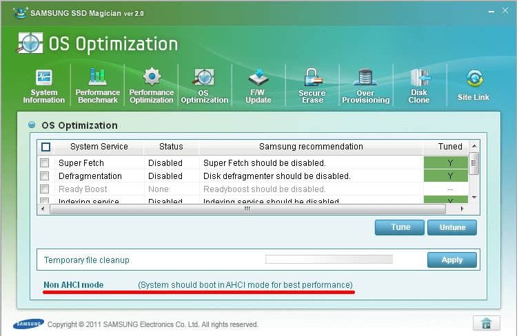Click the horizontal scrollbar thumb
The image size is (519, 336).
click(247, 209)
